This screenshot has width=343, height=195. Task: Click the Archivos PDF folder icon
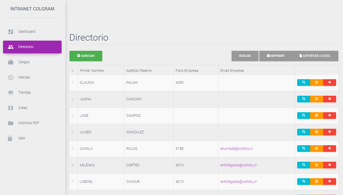[x=11, y=123]
